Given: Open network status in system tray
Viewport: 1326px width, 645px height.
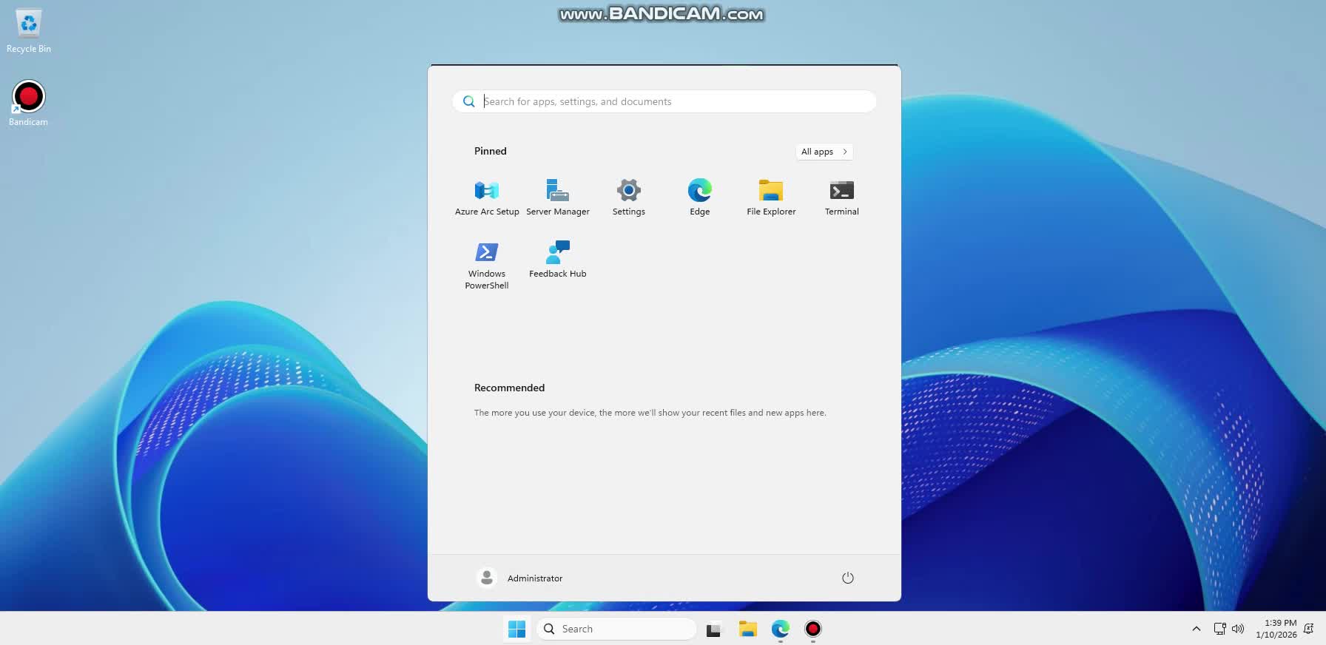Looking at the screenshot, I should tap(1219, 629).
